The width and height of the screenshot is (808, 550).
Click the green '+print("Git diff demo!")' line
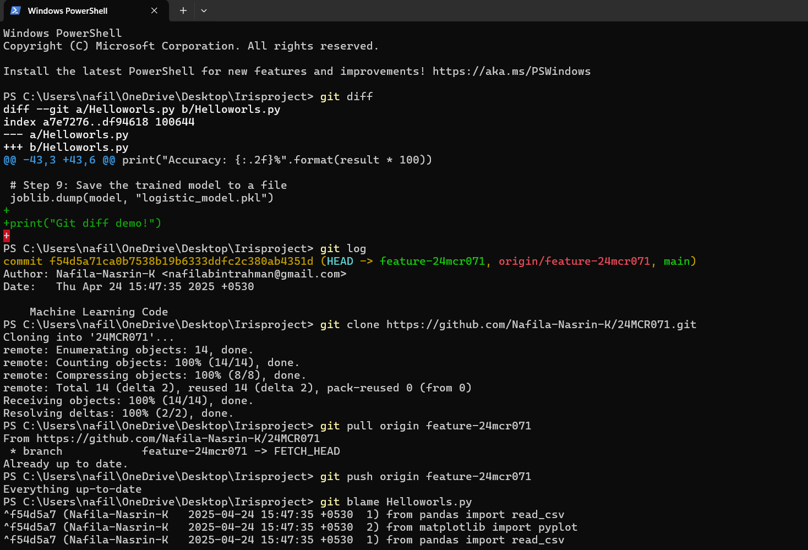pos(83,224)
